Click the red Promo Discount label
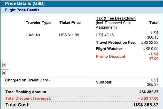Screen dimensions: 163x109 [x=111, y=56]
